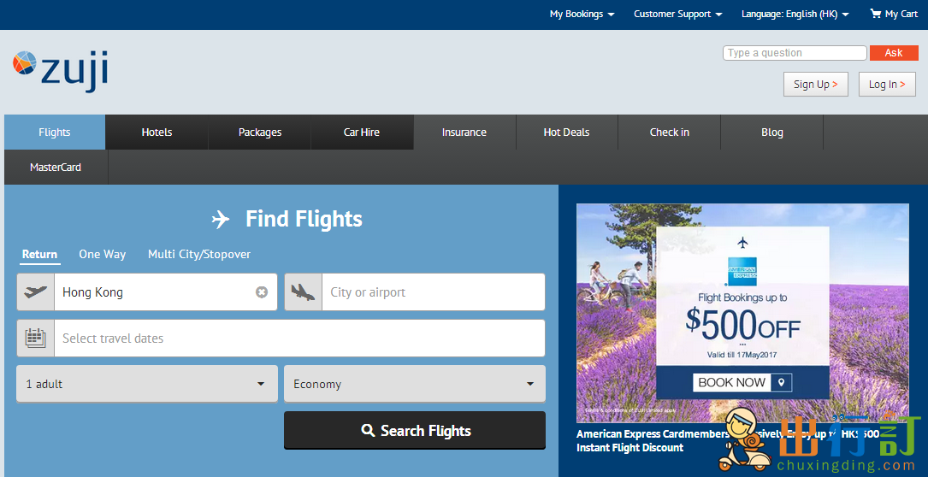Screen dimensions: 928x477
Task: Click the landing plane icon beside destination field
Action: 303,291
